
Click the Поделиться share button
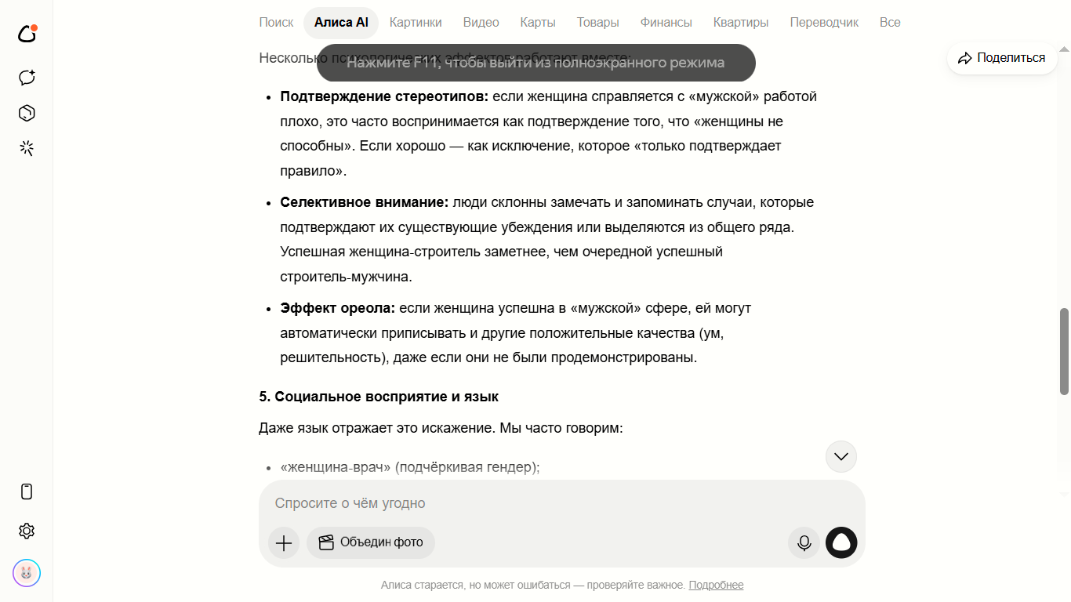coord(1002,58)
